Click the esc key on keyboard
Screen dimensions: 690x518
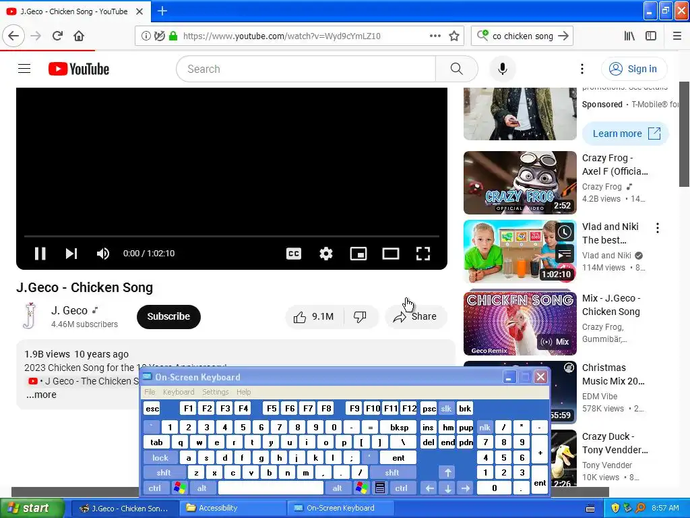pos(152,409)
